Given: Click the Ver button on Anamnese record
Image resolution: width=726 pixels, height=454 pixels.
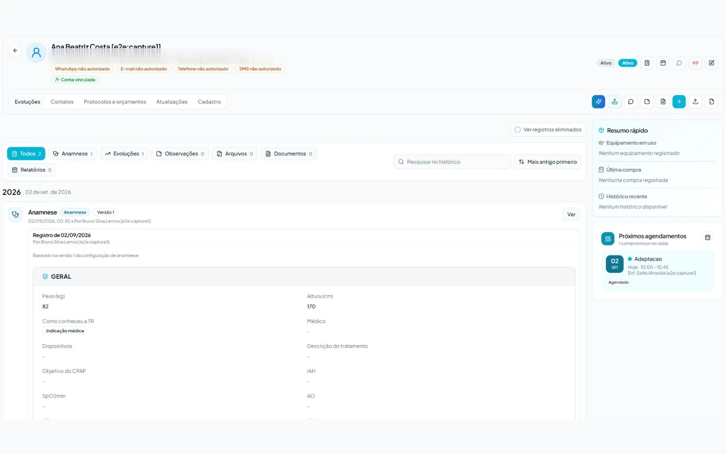Looking at the screenshot, I should [571, 214].
